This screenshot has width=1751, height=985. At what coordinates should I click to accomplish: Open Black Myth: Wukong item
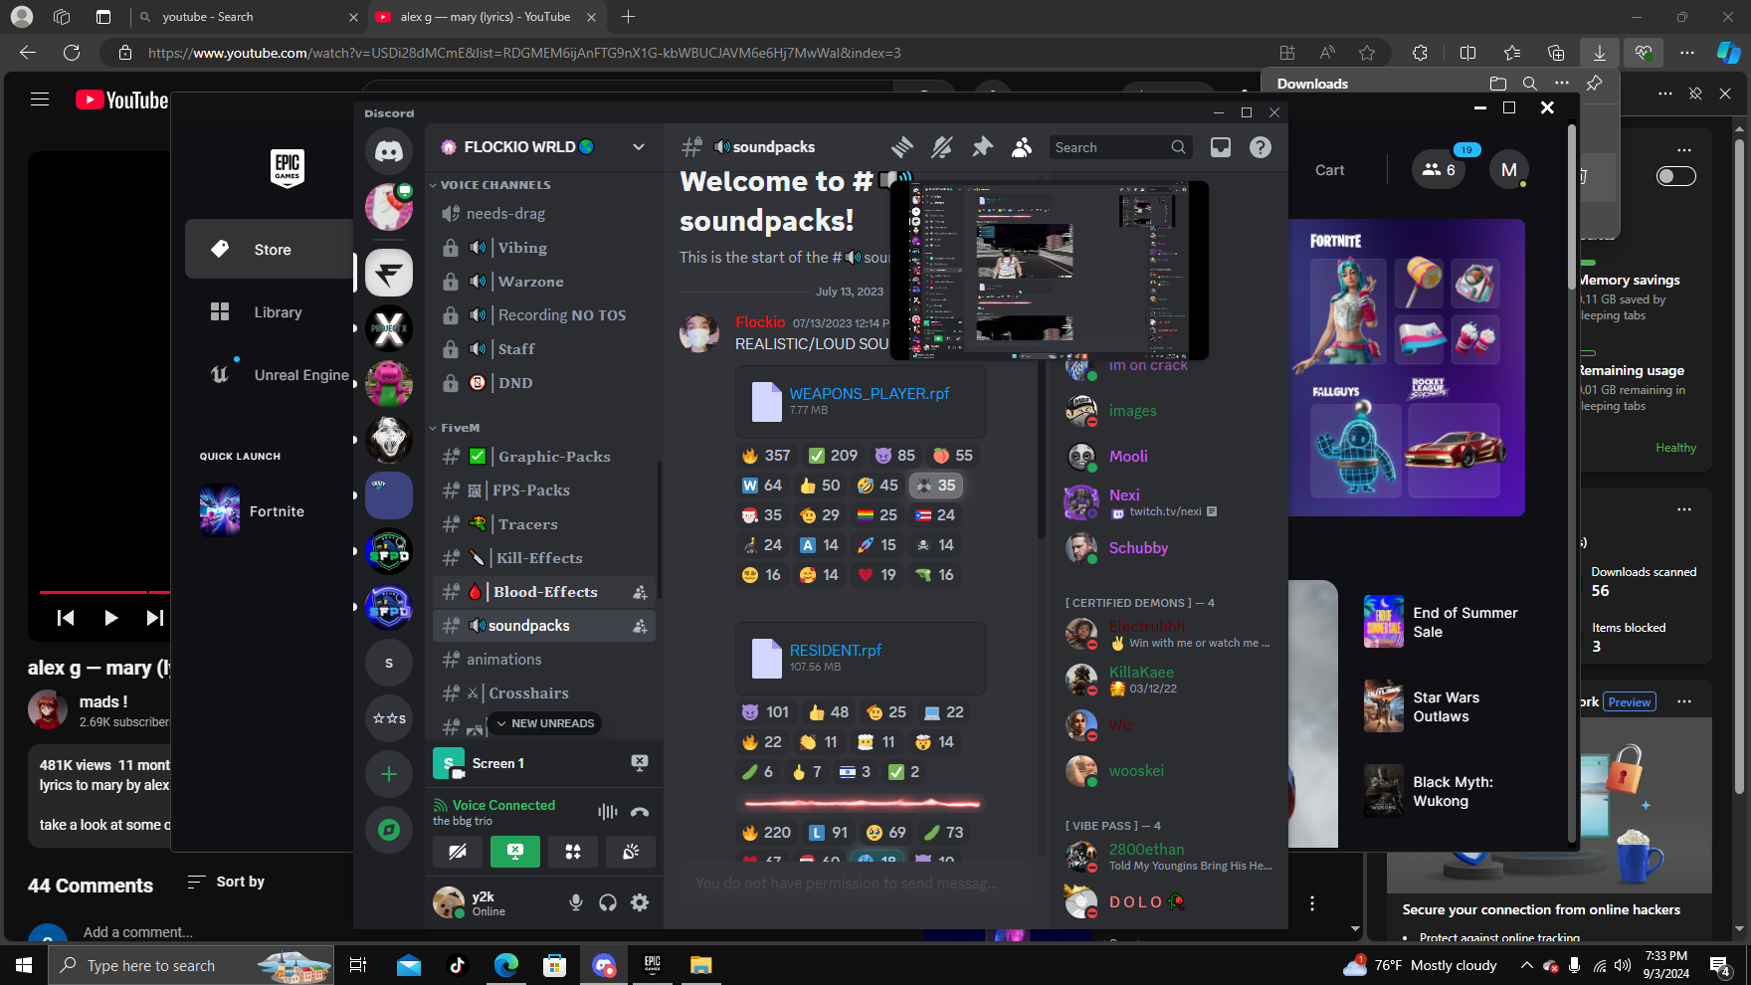tap(1443, 791)
